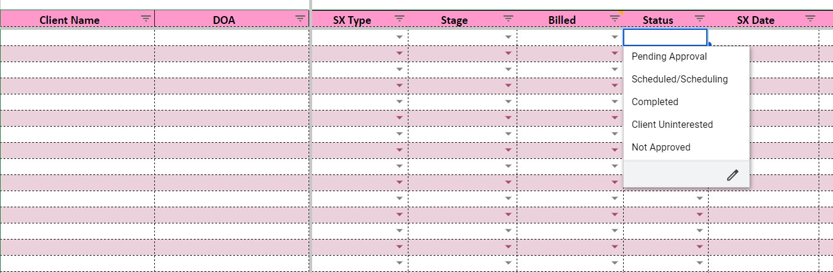Choose the Client Uninterested option
833x273 pixels.
672,125
